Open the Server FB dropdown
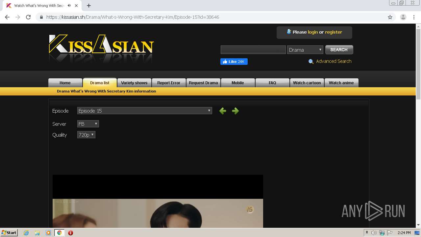This screenshot has height=237, width=421. point(88,124)
